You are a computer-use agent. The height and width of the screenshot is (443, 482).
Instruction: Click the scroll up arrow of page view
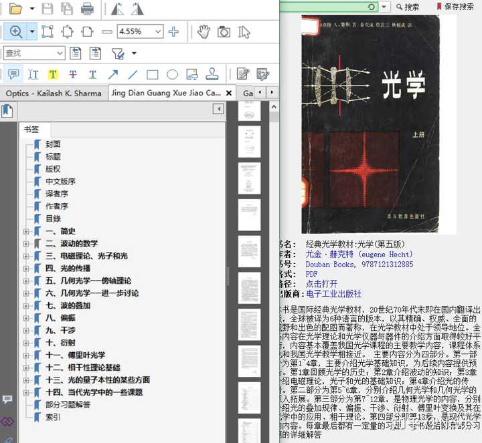[274, 107]
